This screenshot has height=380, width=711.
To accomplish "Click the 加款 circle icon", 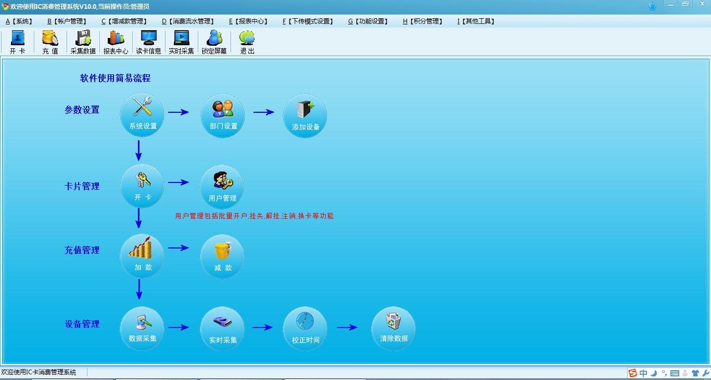I will [x=142, y=256].
